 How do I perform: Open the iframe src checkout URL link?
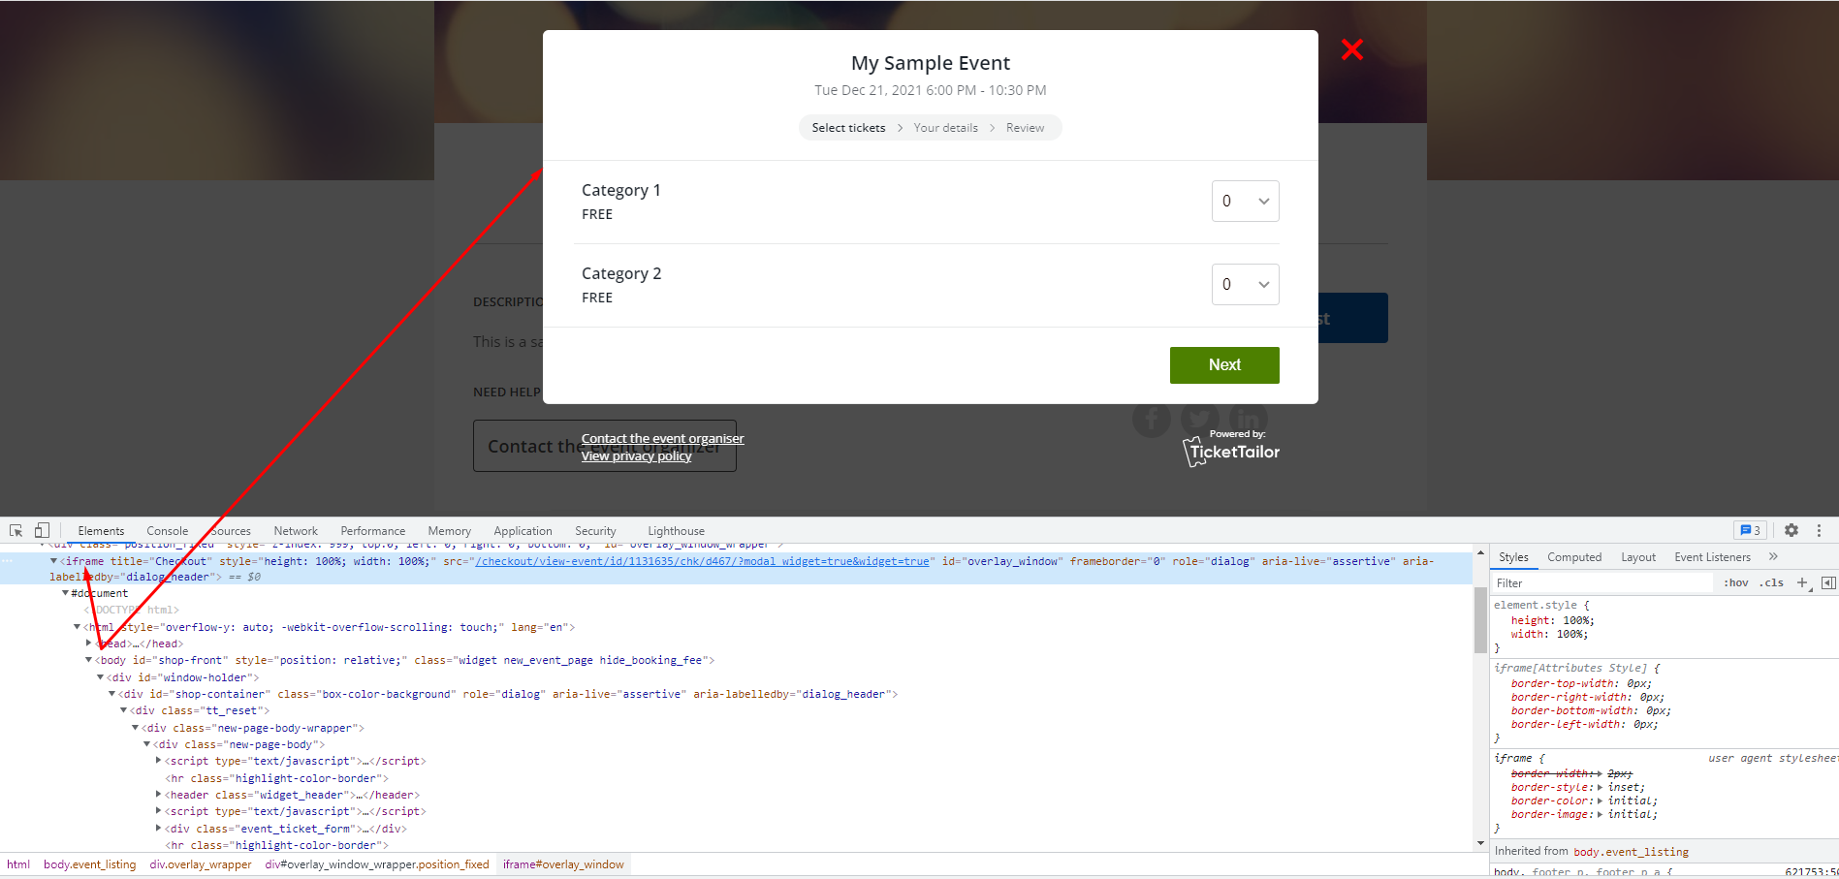pyautogui.click(x=702, y=561)
